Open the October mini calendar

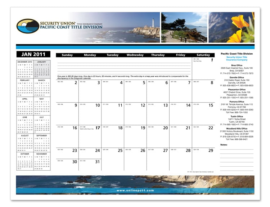click(25, 161)
